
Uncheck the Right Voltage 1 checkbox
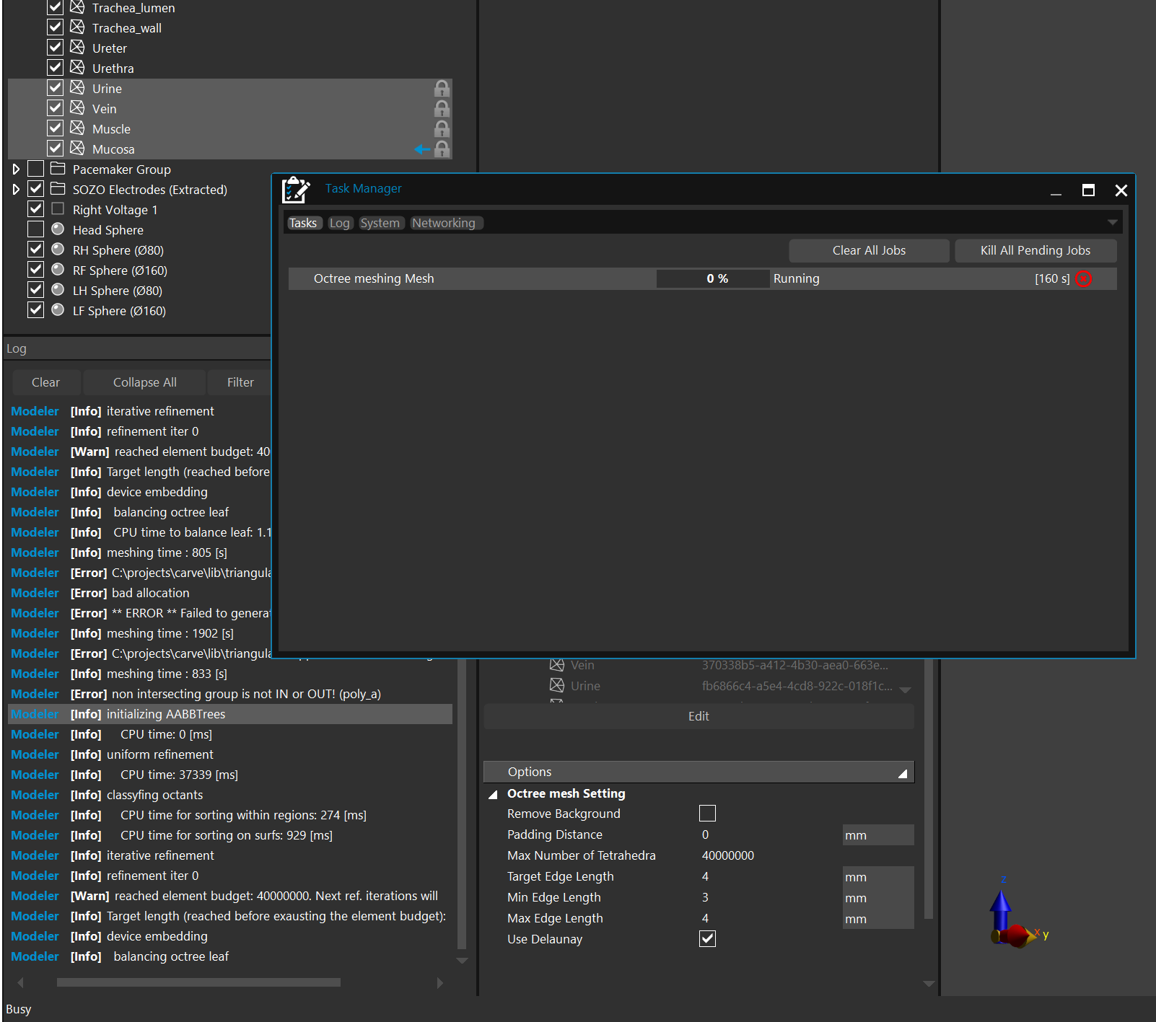(35, 209)
